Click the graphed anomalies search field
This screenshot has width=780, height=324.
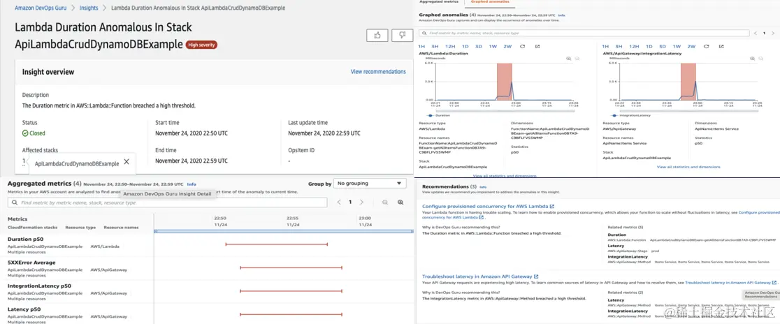pyautogui.click(x=584, y=33)
